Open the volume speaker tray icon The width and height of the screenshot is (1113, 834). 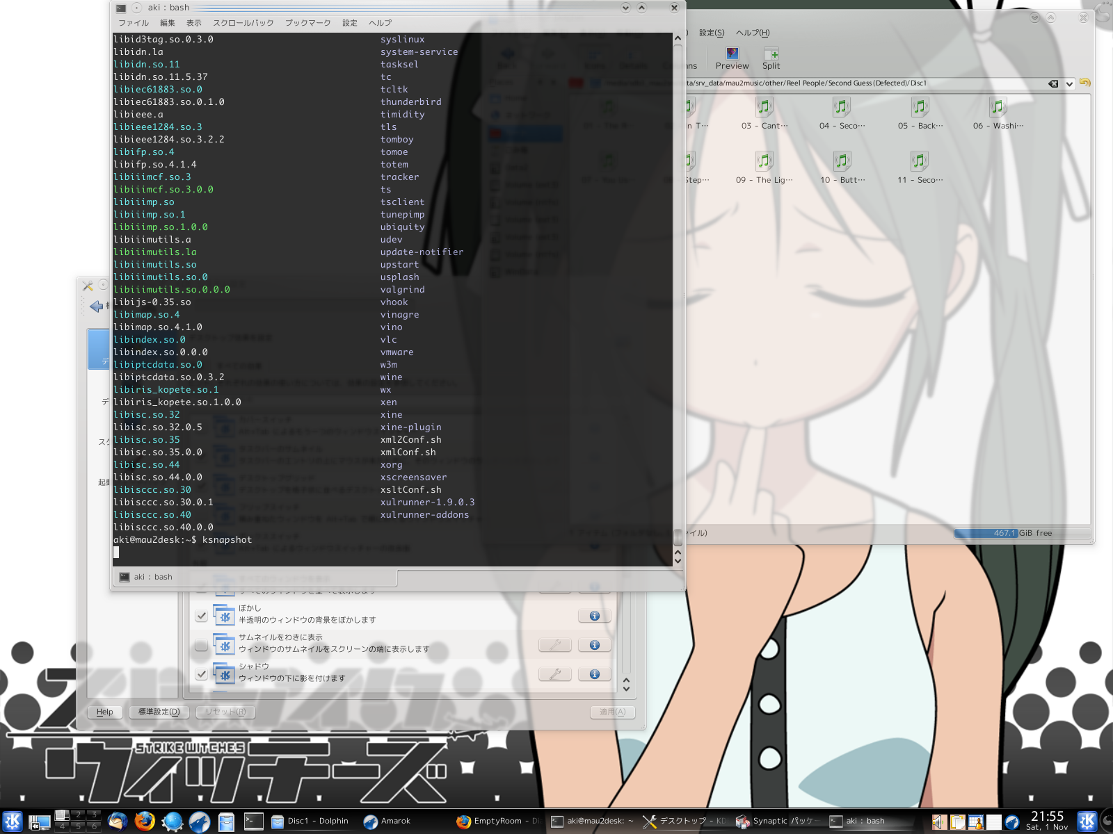(x=940, y=822)
